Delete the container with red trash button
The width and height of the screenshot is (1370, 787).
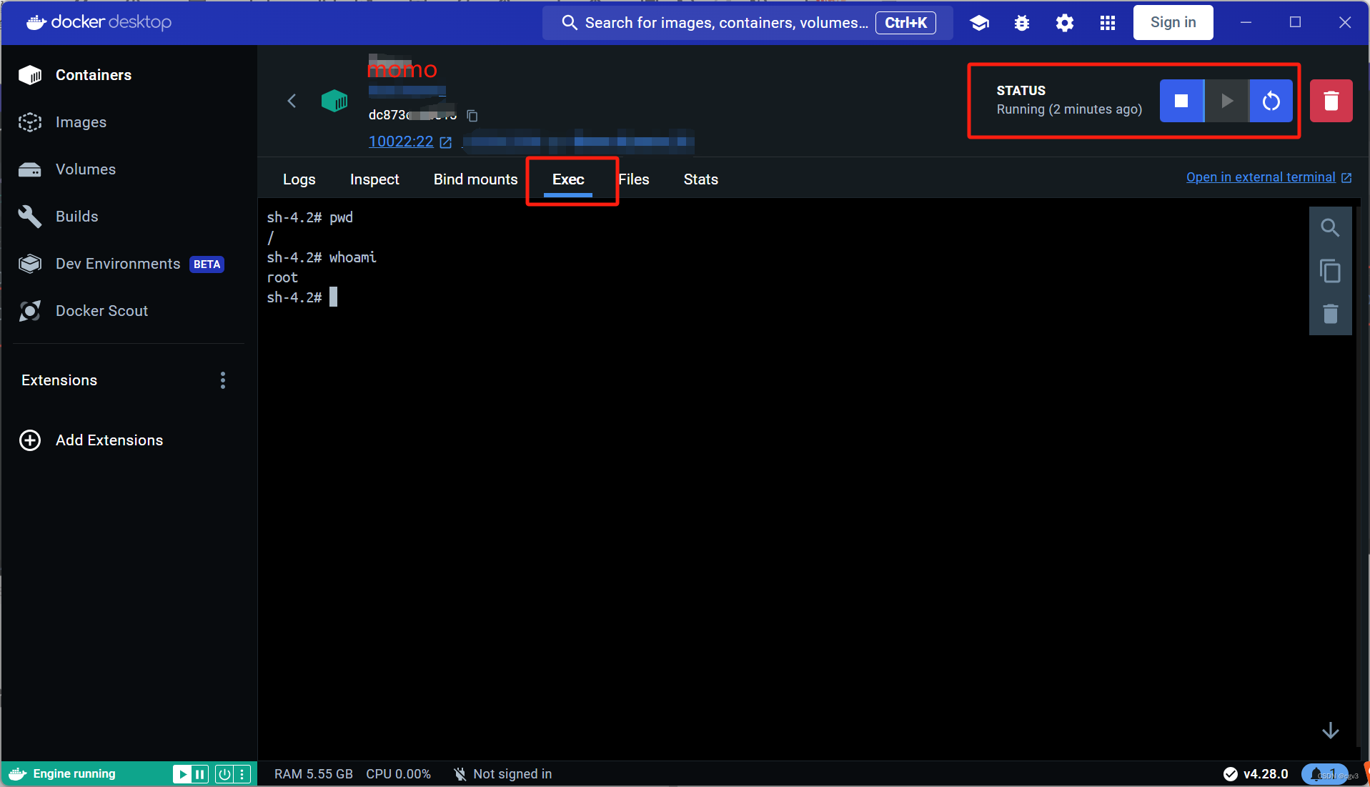pos(1331,101)
